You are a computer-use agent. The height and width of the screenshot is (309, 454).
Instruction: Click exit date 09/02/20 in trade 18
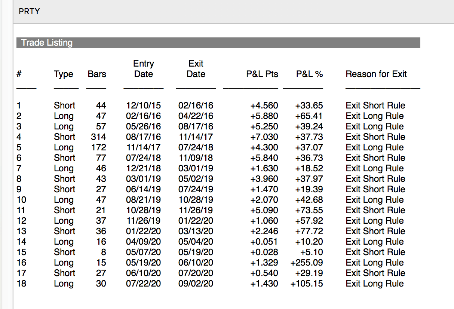(x=196, y=284)
